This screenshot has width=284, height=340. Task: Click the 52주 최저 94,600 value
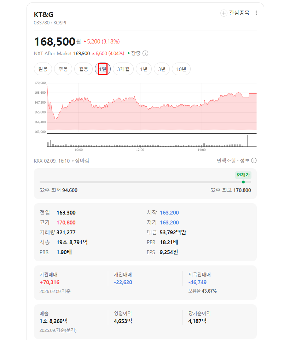(x=70, y=190)
